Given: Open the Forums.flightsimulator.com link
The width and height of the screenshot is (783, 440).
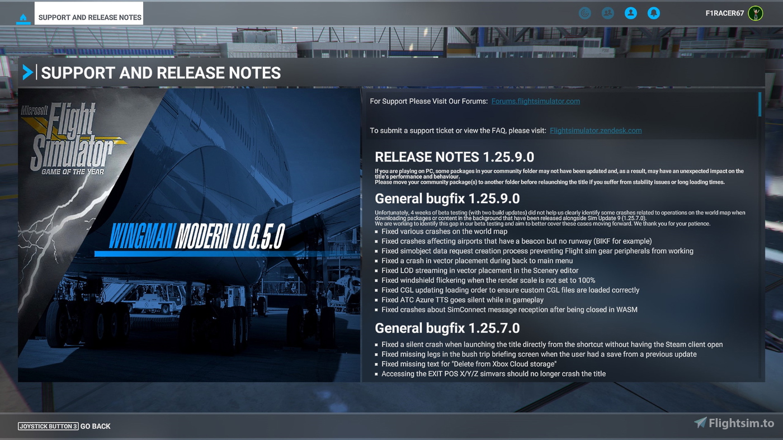Looking at the screenshot, I should pyautogui.click(x=535, y=101).
